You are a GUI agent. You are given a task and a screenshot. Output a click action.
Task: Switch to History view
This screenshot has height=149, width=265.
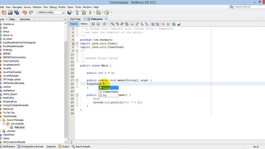[x=84, y=24]
